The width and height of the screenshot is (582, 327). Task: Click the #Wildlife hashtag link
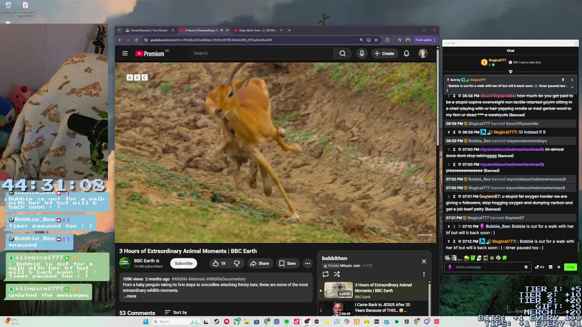(179, 279)
